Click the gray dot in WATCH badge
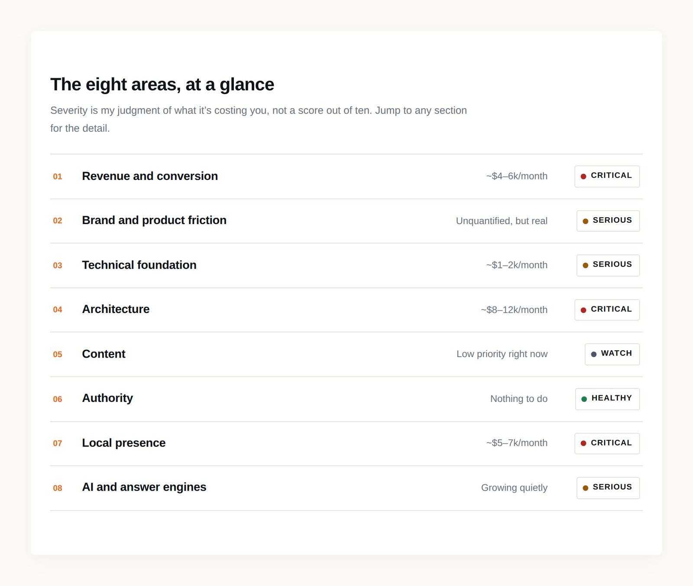Viewport: 693px width, 586px height. pos(594,355)
